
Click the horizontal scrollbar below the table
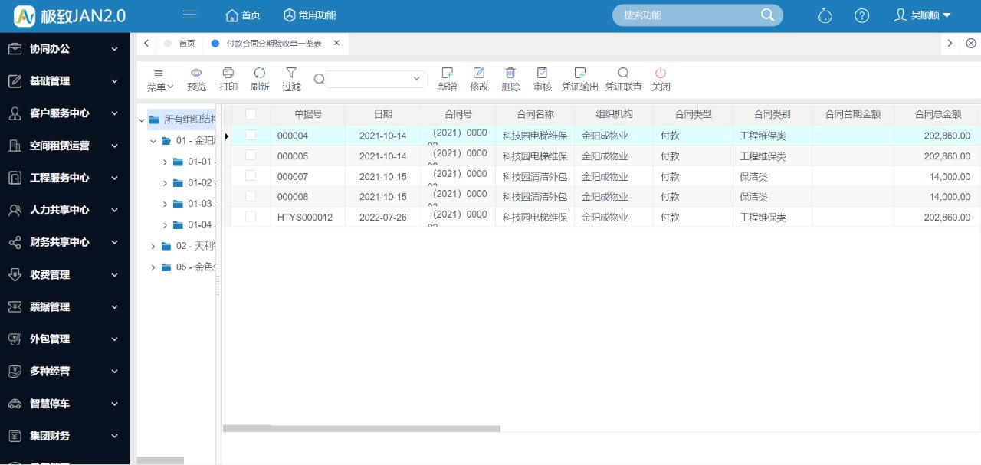pos(361,429)
